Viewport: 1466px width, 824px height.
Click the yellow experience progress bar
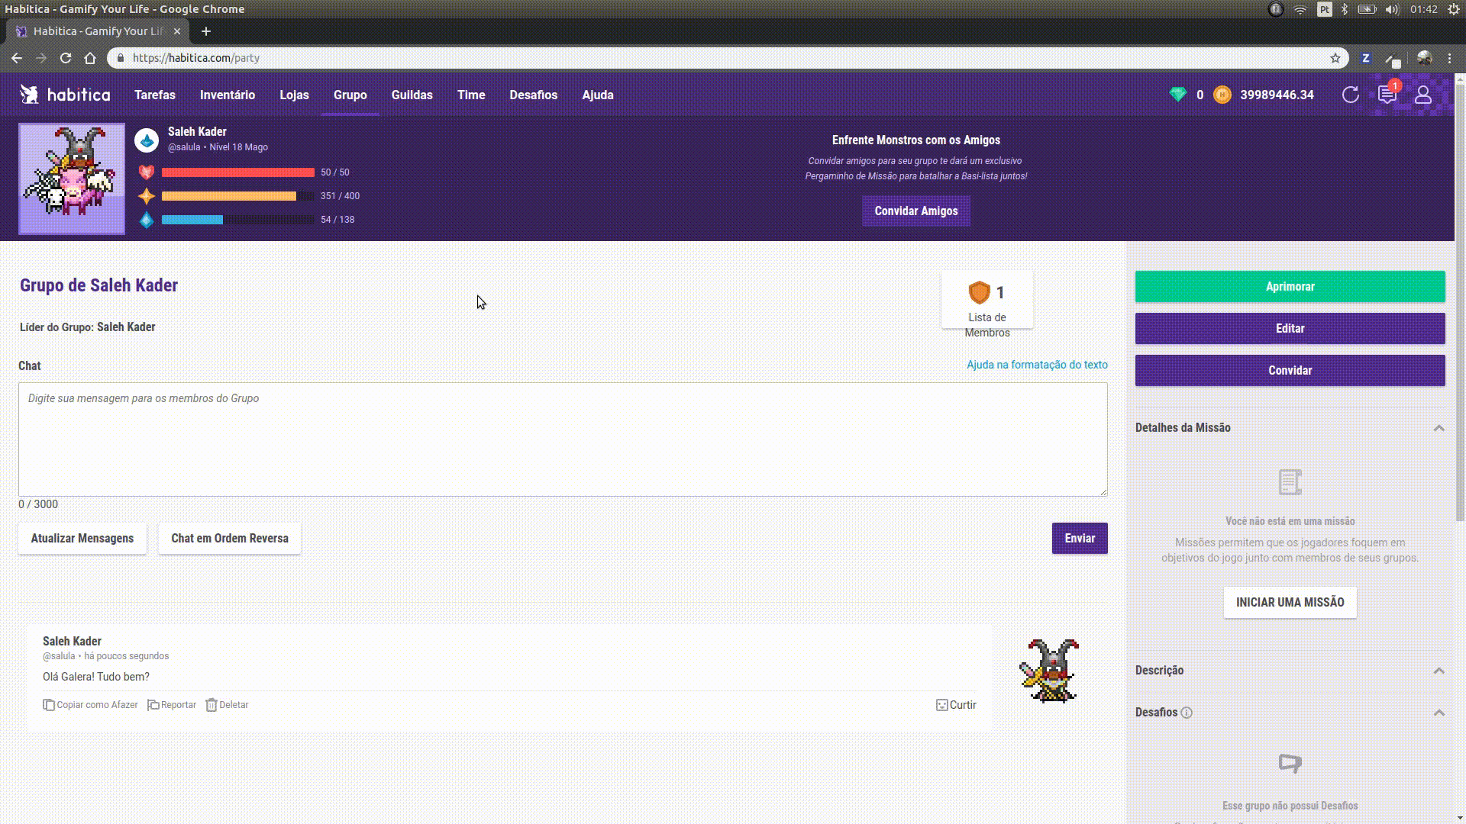237,196
